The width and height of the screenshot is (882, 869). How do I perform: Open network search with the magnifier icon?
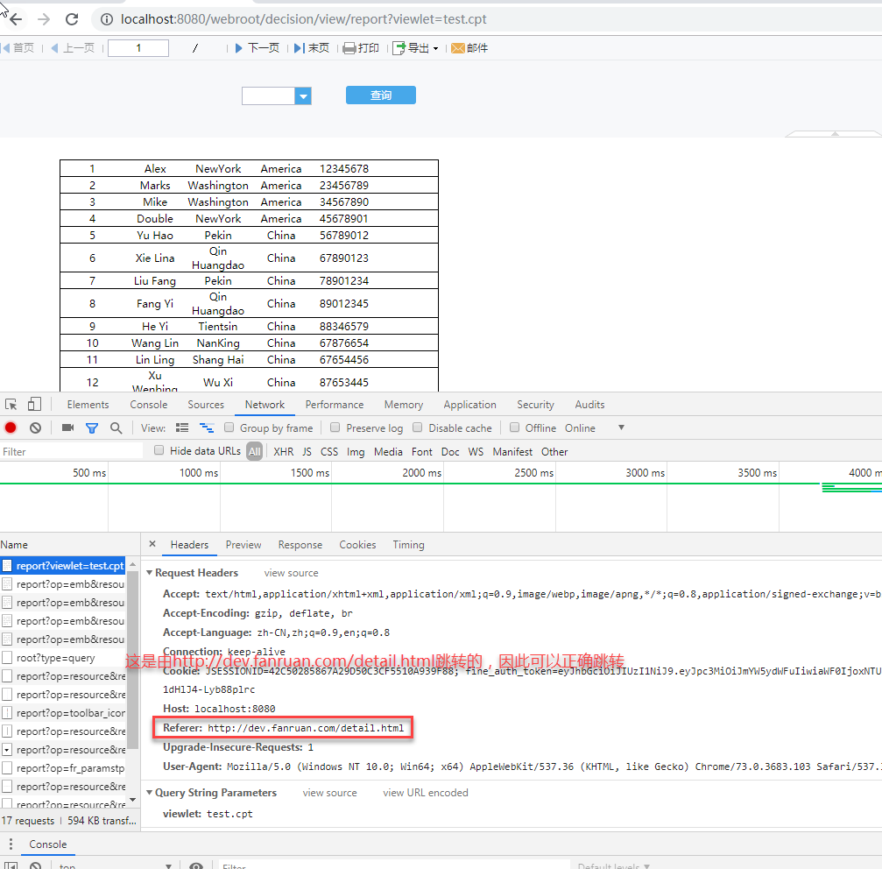click(116, 427)
